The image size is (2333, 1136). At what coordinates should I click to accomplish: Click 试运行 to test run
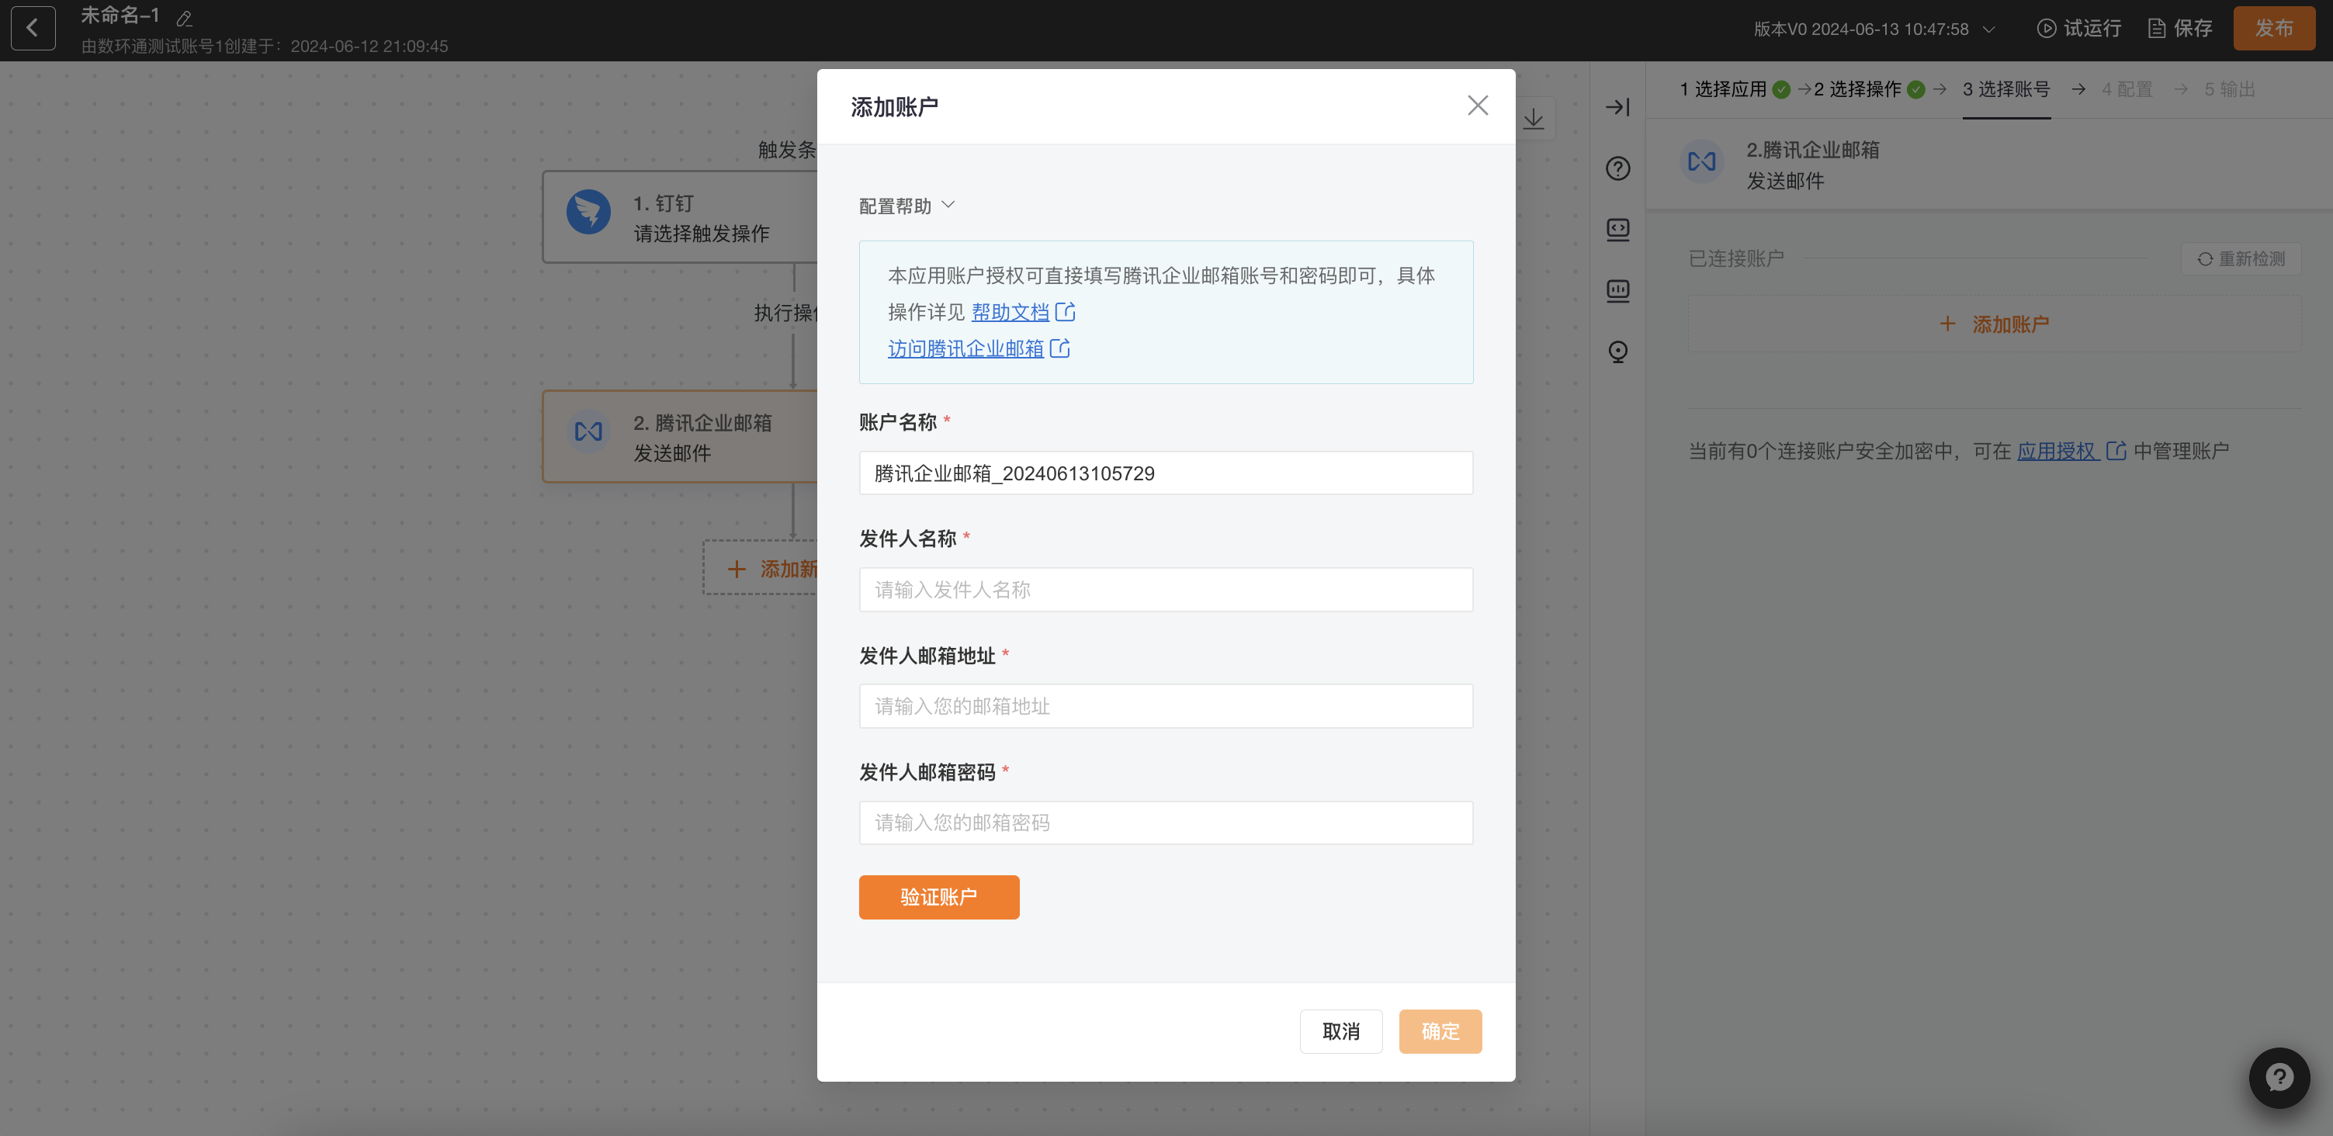(x=2078, y=28)
